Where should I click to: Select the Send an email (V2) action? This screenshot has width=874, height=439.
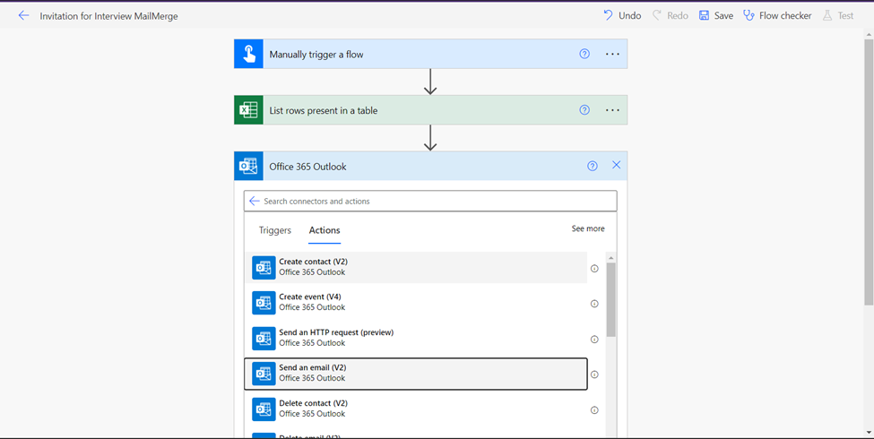416,374
